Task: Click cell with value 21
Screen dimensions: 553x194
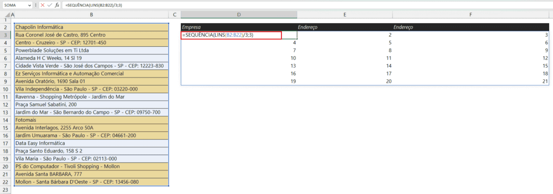Action: pyautogui.click(x=471, y=81)
